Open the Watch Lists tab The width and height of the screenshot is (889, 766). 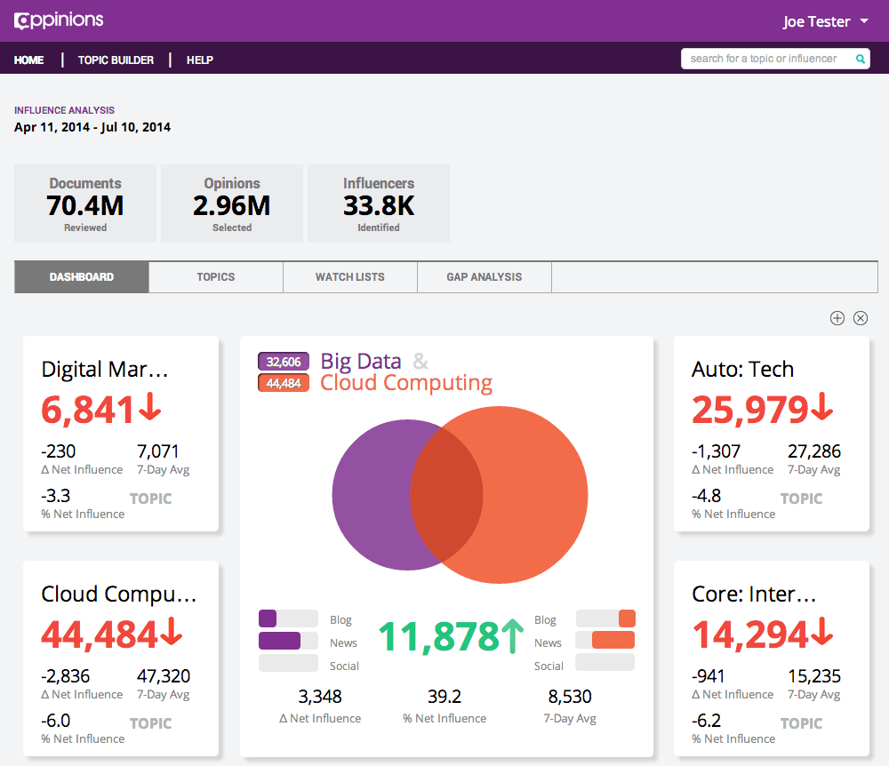pos(350,277)
